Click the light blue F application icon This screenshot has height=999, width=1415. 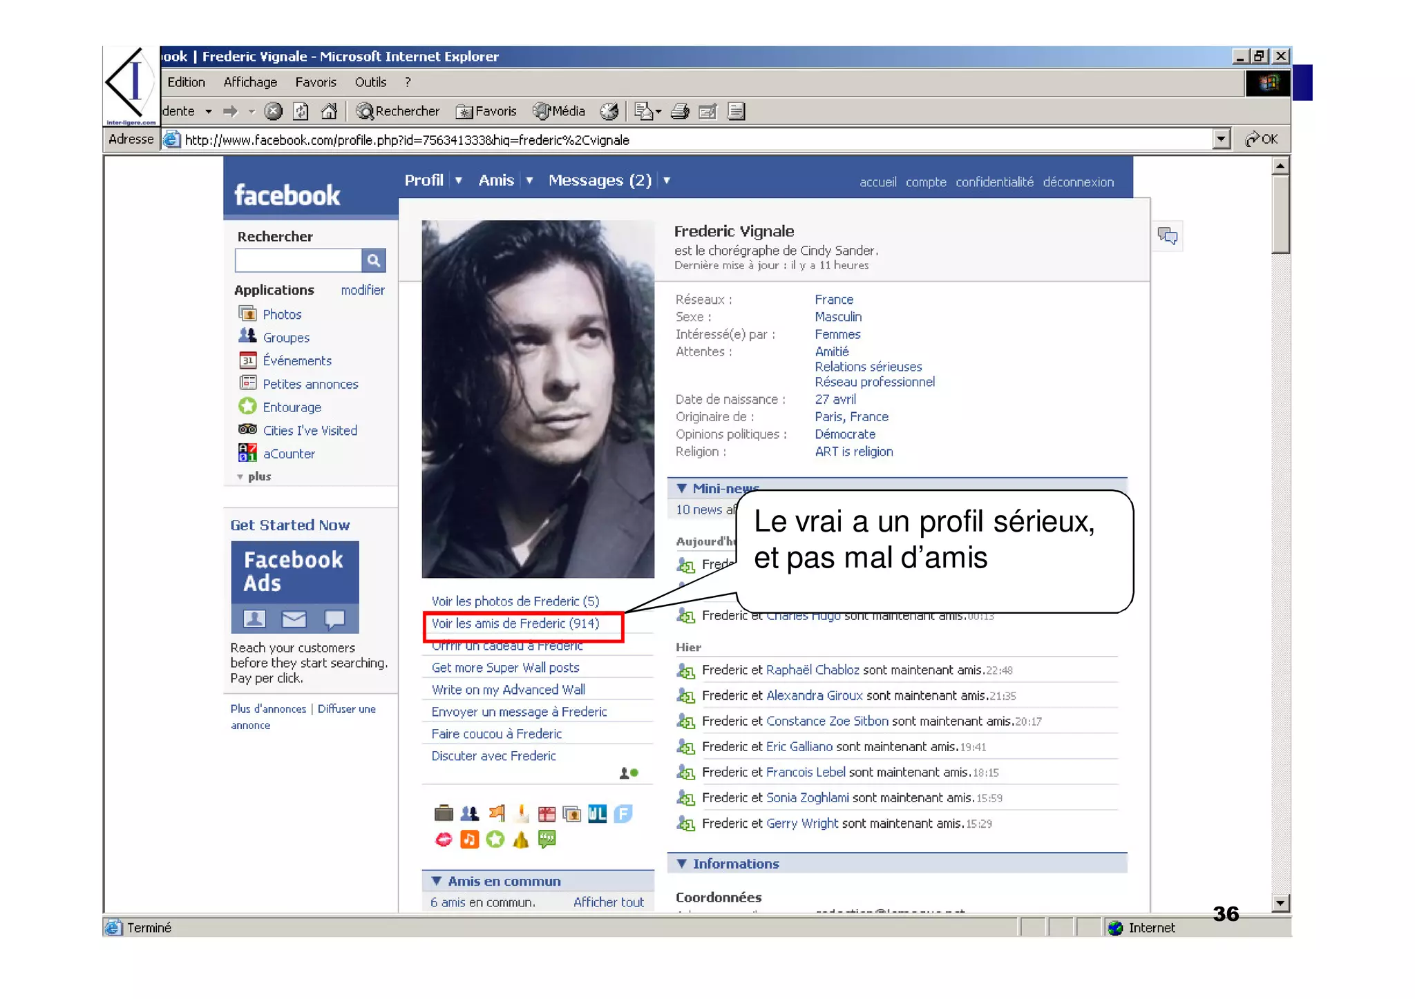pos(623,814)
